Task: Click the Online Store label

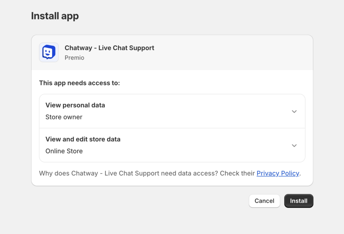Action: click(64, 151)
